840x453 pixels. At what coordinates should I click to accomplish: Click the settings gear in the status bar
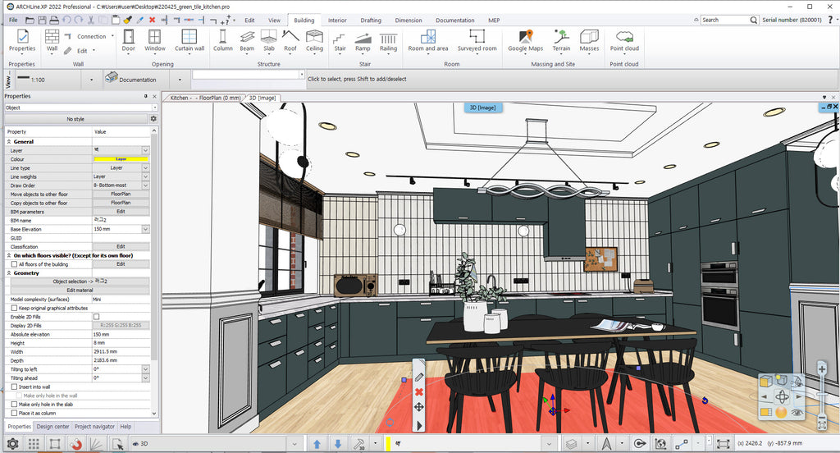tap(13, 444)
